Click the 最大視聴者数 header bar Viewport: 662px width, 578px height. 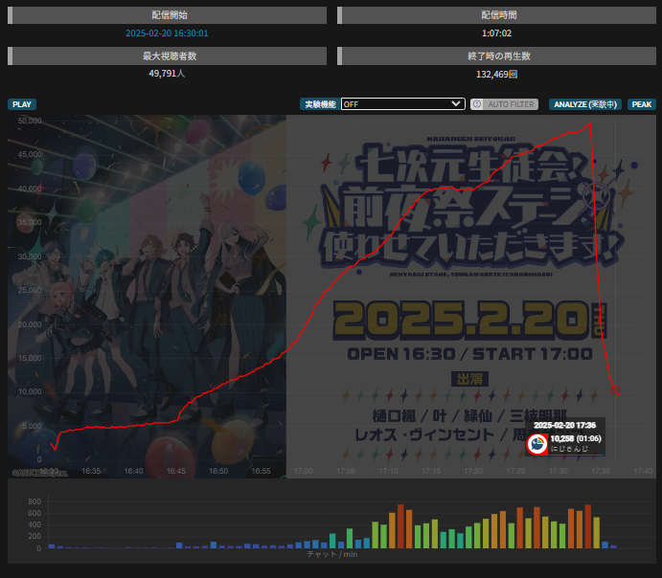(168, 56)
